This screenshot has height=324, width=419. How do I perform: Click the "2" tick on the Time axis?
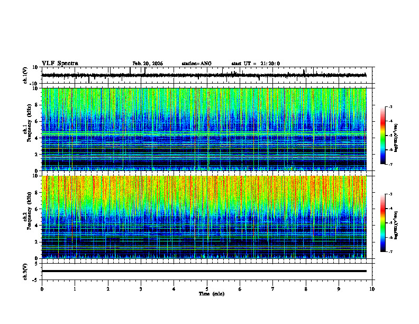(108, 289)
